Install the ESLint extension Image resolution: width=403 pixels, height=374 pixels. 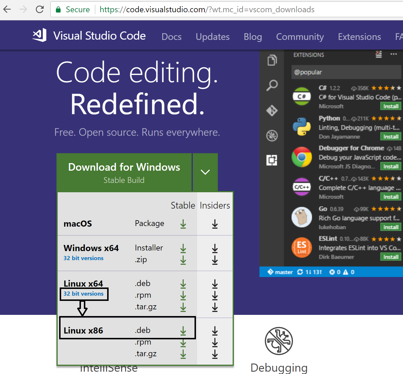point(391,257)
